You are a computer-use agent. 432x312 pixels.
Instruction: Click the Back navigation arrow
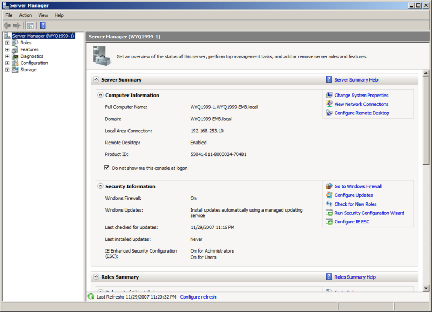click(8, 25)
